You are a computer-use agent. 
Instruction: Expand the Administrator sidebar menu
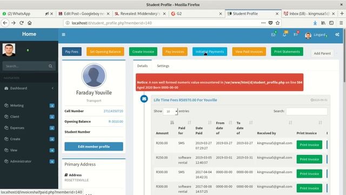pos(29,161)
